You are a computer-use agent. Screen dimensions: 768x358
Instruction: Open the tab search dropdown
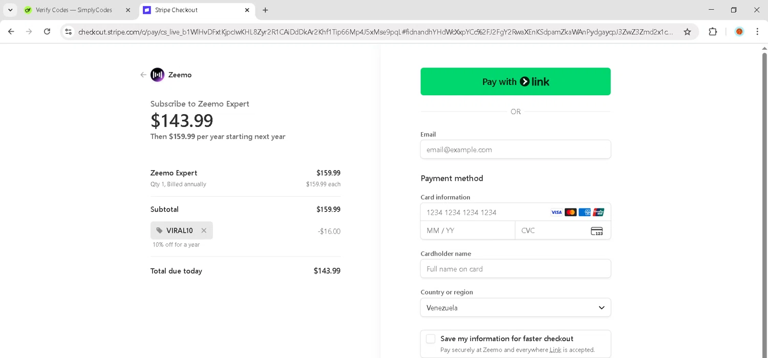pos(10,10)
